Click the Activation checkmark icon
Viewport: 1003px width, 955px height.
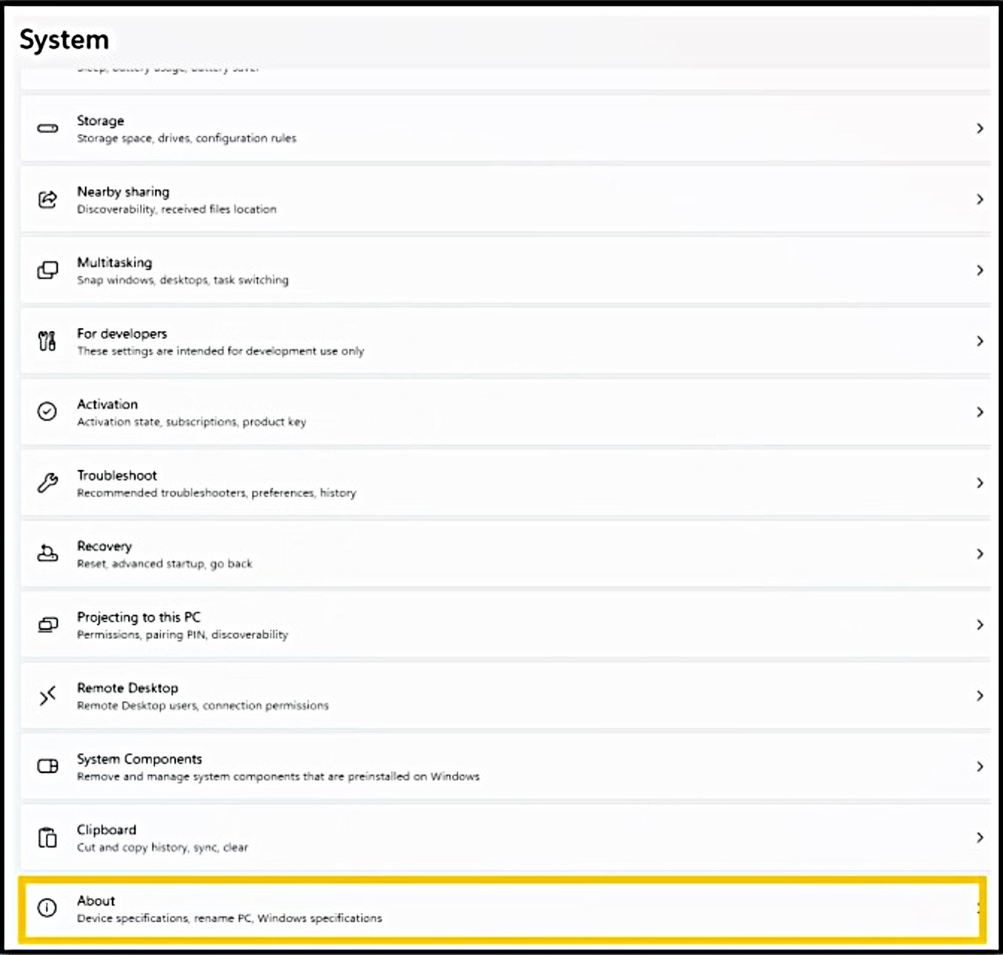click(x=47, y=412)
